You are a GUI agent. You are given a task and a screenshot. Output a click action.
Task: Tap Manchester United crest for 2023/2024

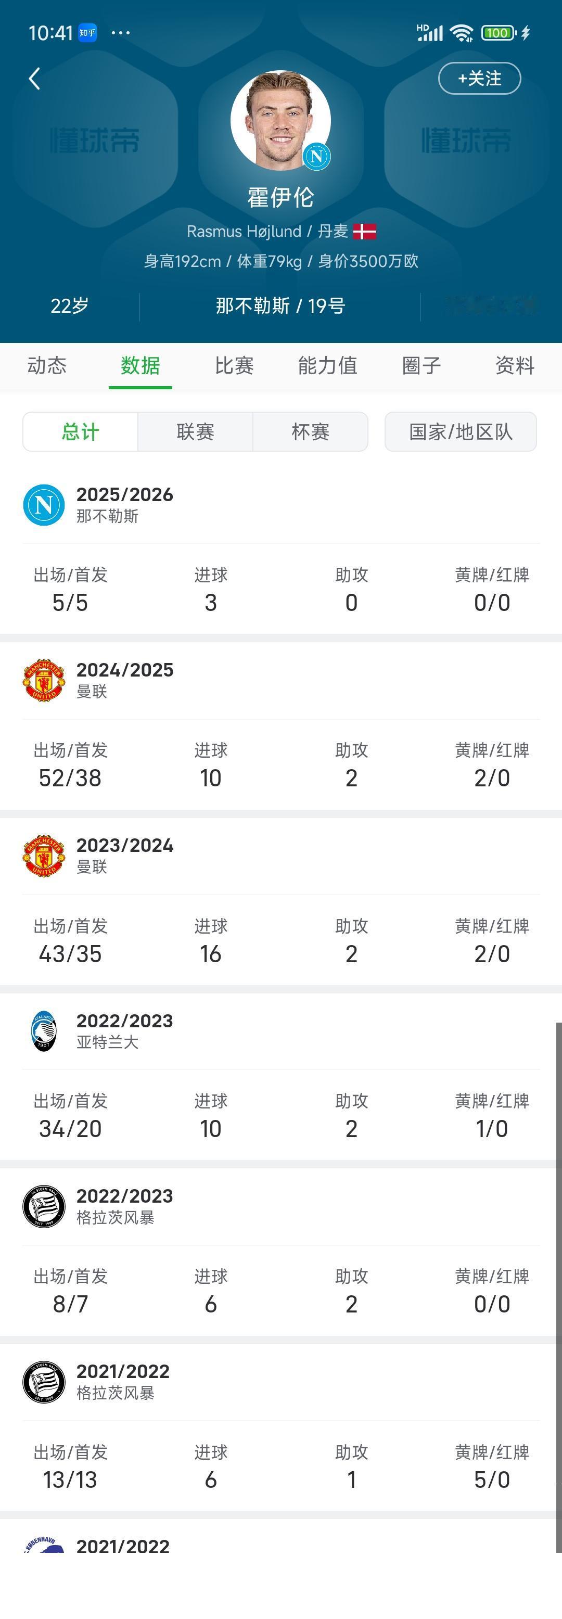click(44, 856)
